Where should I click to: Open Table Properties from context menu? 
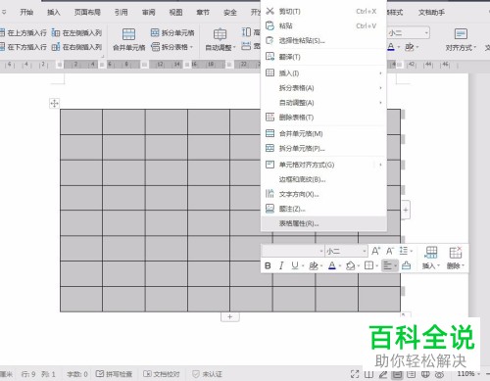pos(323,223)
